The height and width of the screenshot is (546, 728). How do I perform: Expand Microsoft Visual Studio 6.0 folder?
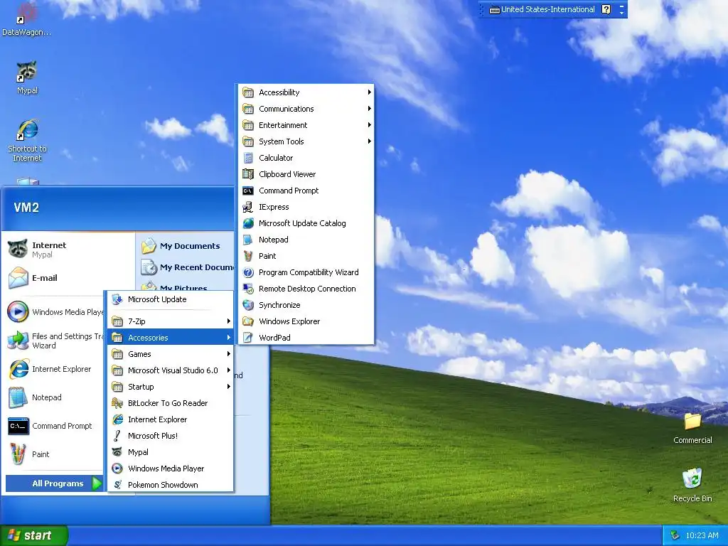171,370
